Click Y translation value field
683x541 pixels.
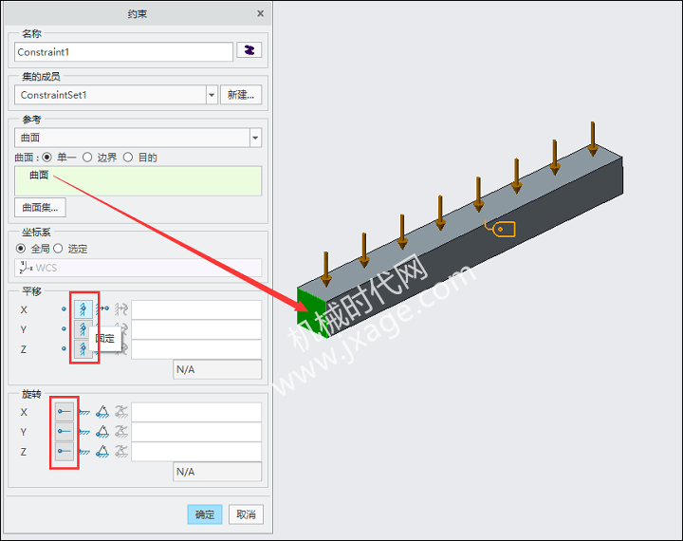point(196,329)
